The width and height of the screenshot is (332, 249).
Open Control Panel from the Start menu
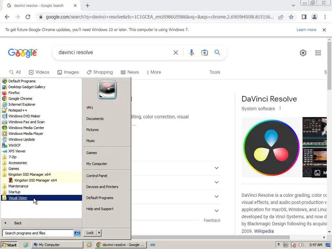click(97, 176)
